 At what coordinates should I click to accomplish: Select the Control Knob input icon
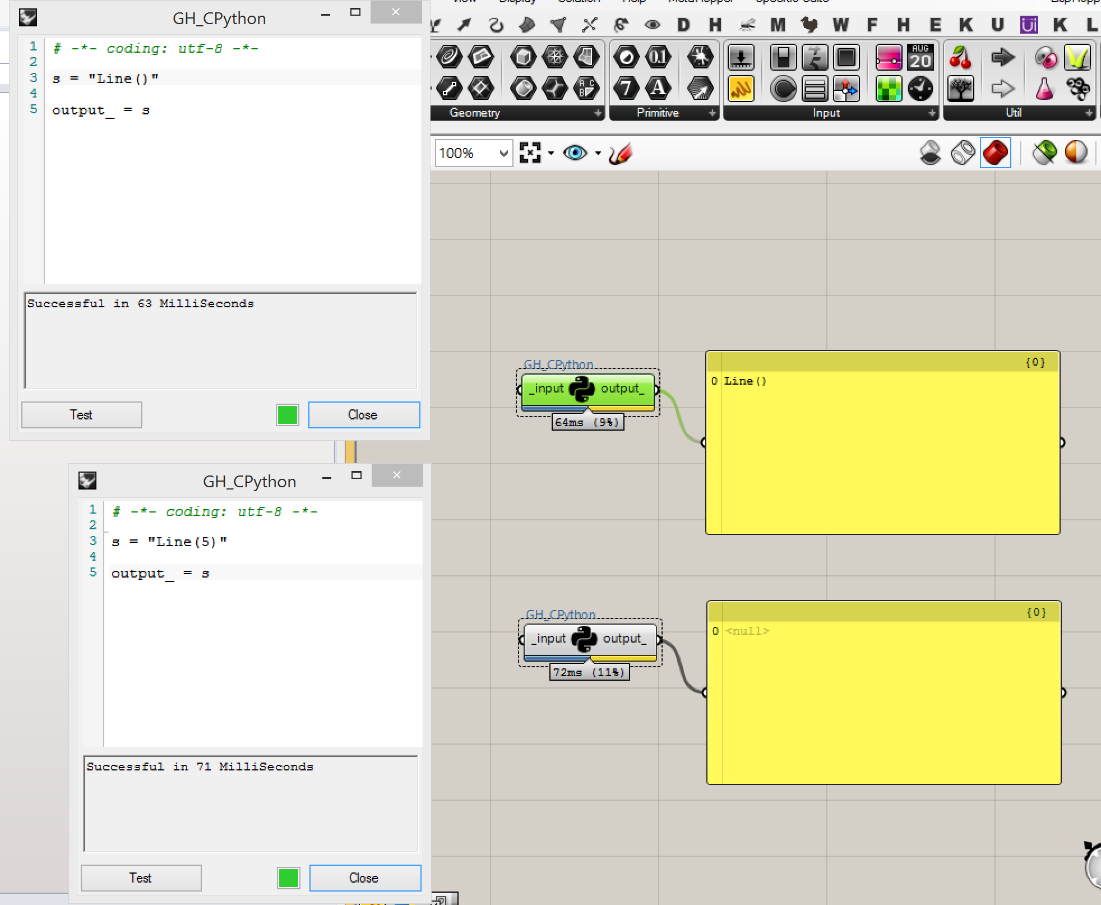(783, 88)
